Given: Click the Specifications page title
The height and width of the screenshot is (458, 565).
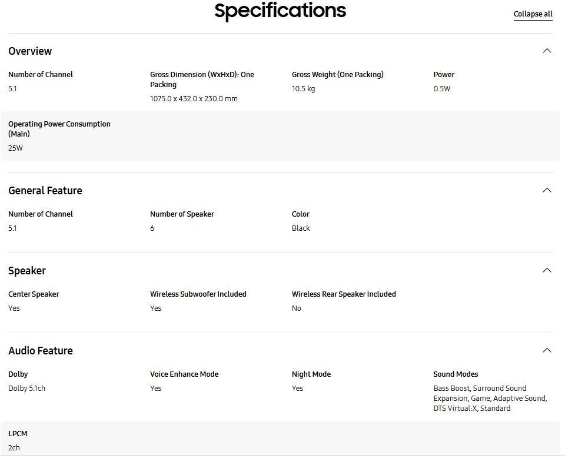Looking at the screenshot, I should 280,11.
